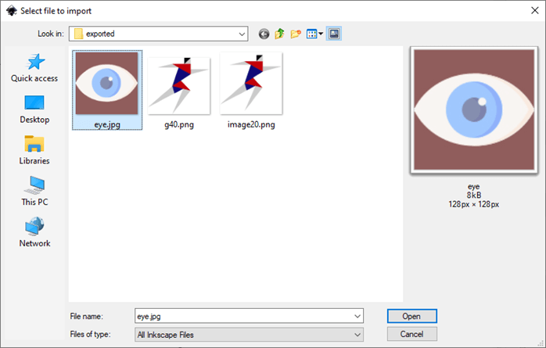The image size is (546, 348).
Task: Click the large eye preview image
Action: click(x=474, y=109)
